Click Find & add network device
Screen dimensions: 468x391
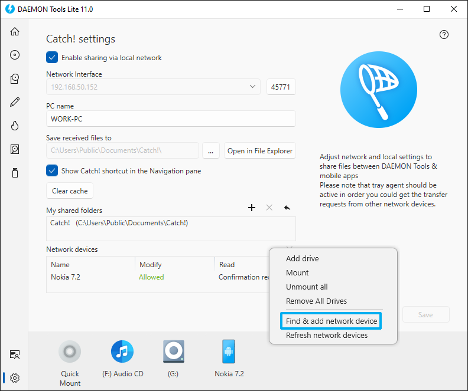(x=331, y=321)
